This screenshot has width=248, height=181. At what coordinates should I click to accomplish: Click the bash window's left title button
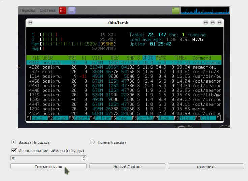point(30,23)
